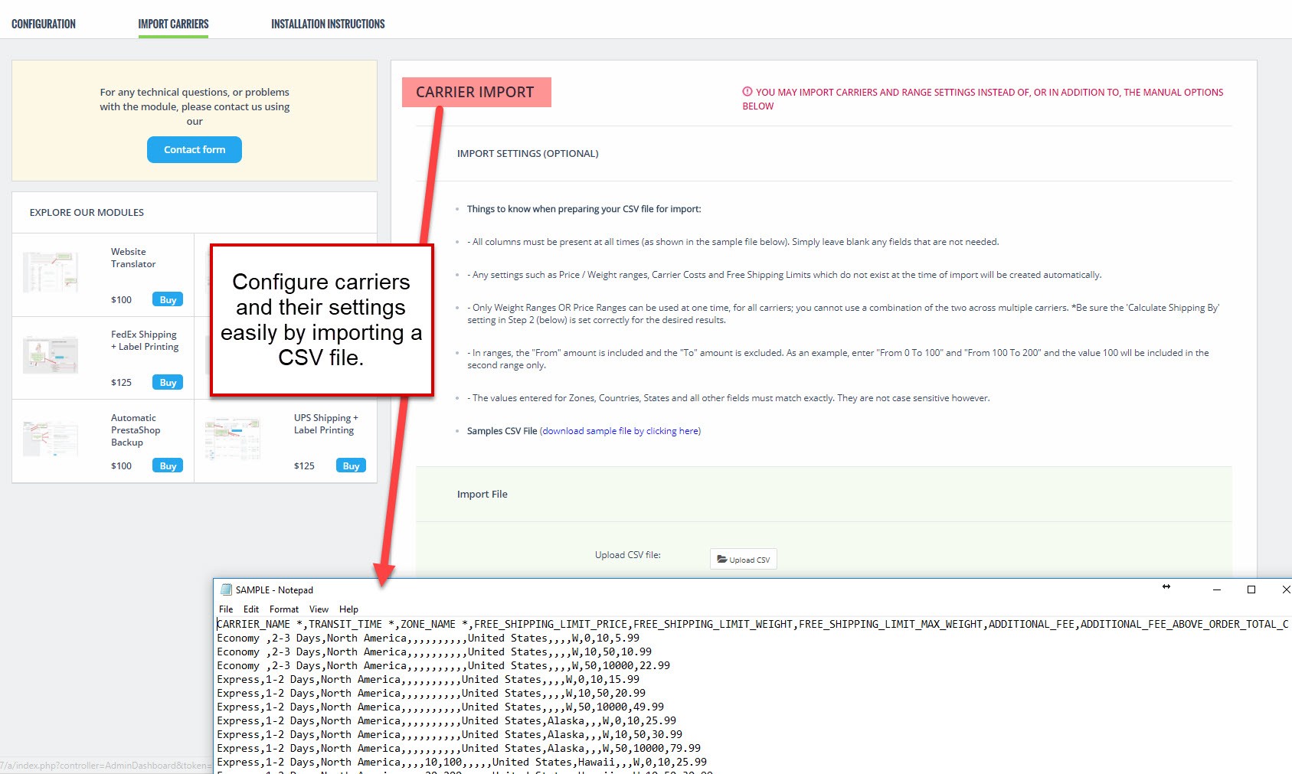This screenshot has width=1292, height=774.
Task: Buy UPS Shipping Label Printing module
Action: [x=351, y=465]
